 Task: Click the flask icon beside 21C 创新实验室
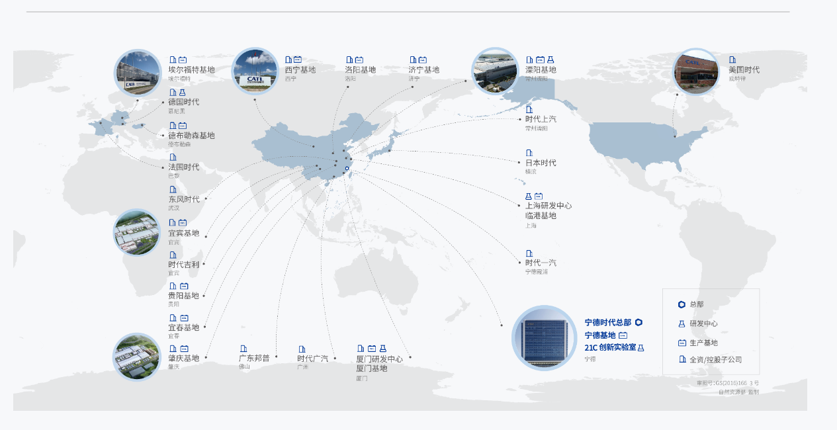pos(640,348)
